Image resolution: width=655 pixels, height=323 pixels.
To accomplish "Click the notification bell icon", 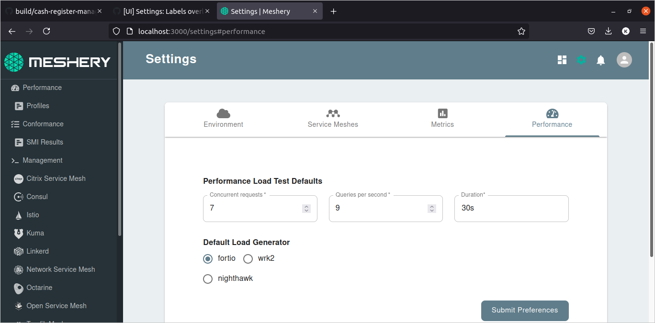I will pyautogui.click(x=601, y=60).
